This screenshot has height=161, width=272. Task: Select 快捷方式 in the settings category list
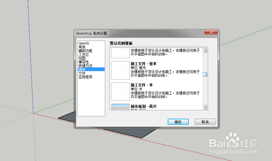[85, 66]
